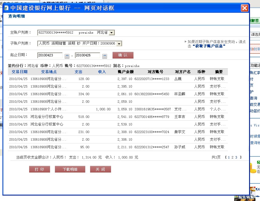Click the 关闭 button
Screen dimensions: 260x201
100,169
